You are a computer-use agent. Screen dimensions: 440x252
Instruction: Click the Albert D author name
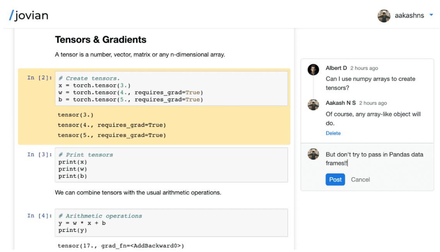336,68
